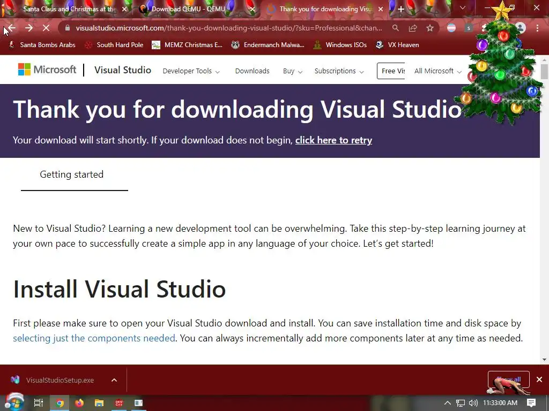
Task: Click the address bar URL field
Action: click(x=229, y=28)
